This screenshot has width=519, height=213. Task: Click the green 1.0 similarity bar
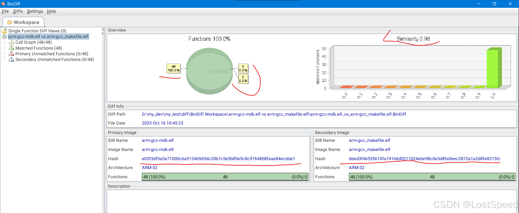click(494, 68)
